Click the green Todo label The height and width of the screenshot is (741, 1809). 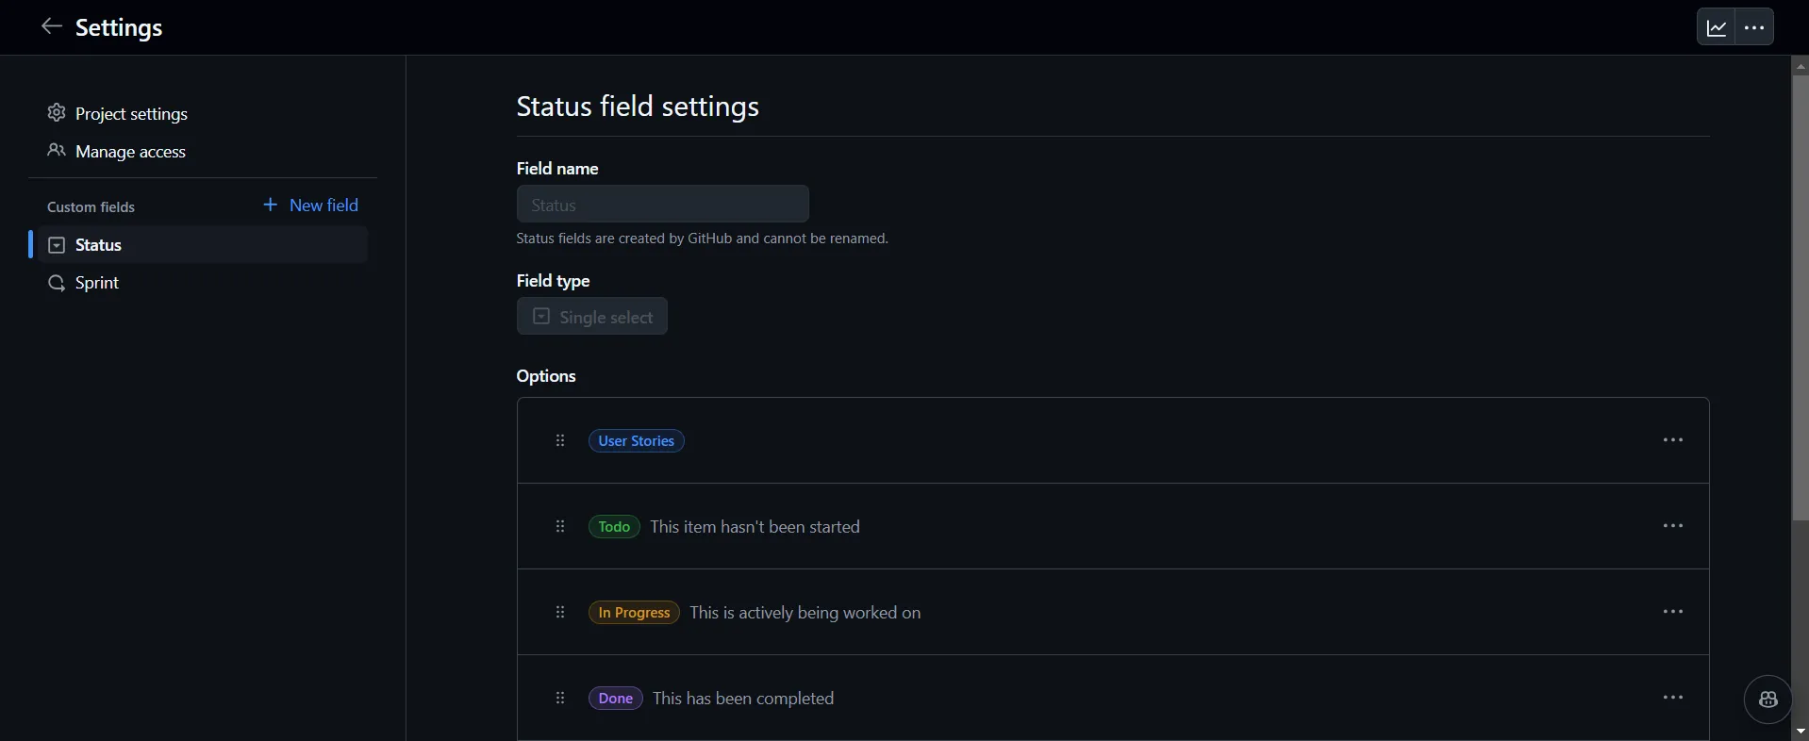click(x=614, y=526)
